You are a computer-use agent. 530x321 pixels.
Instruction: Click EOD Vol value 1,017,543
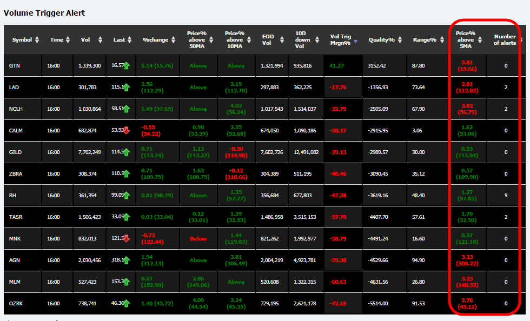[x=271, y=109]
